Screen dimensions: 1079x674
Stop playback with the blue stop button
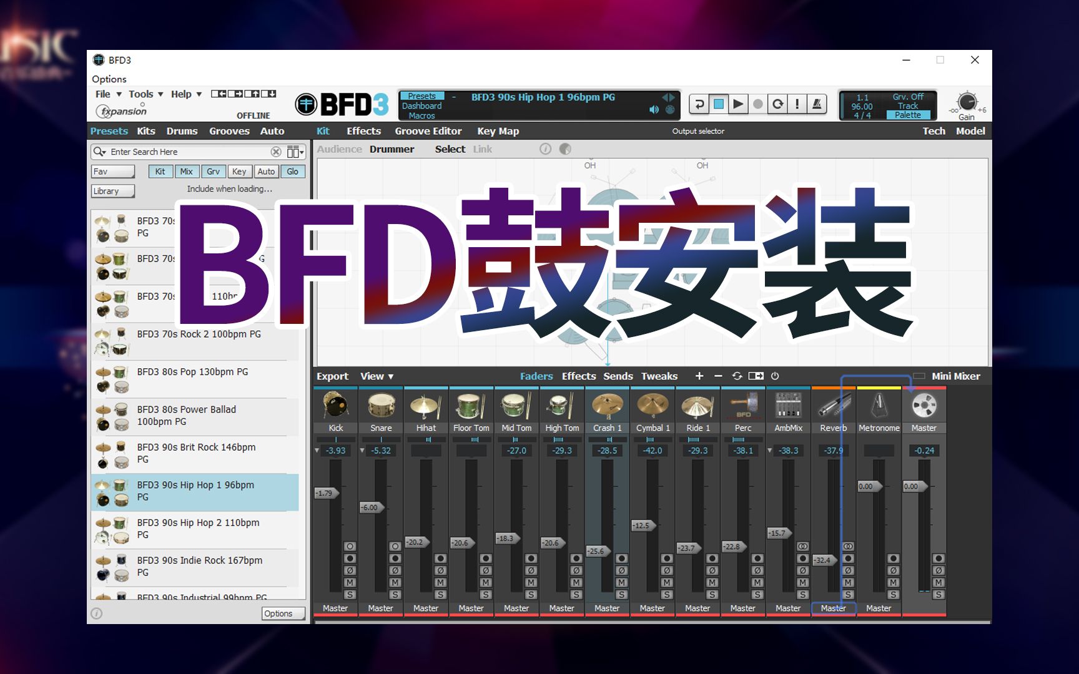[x=719, y=104]
